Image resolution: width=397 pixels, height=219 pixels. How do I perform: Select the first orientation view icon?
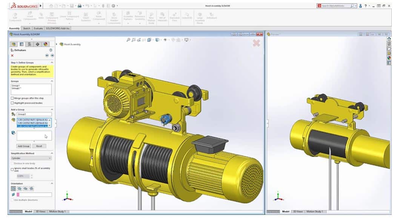[13, 188]
